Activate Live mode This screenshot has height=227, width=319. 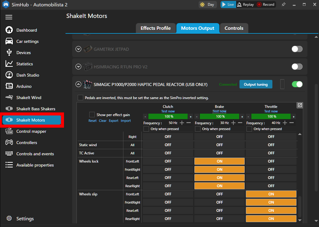point(228,5)
